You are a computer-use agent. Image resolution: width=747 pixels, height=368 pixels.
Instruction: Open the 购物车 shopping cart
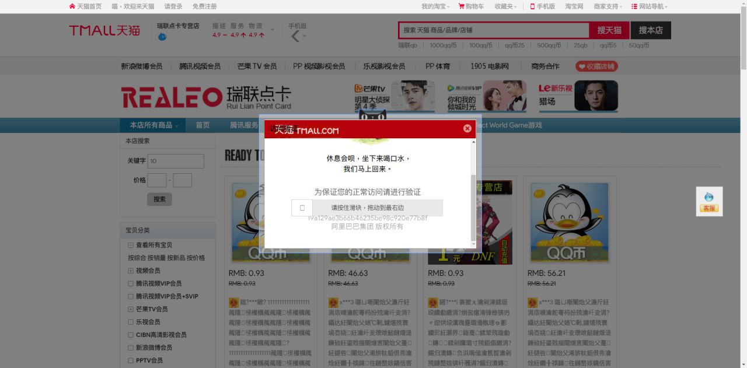pyautogui.click(x=472, y=6)
